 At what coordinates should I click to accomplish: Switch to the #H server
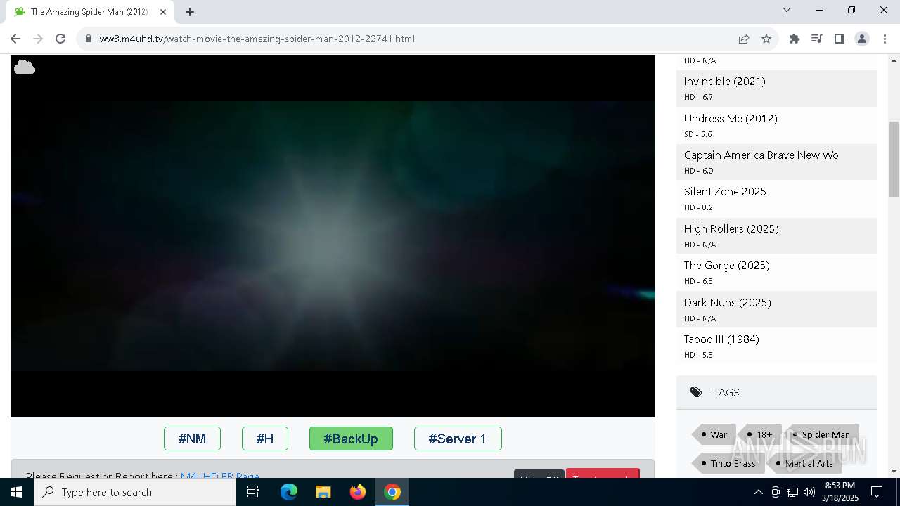pos(265,439)
